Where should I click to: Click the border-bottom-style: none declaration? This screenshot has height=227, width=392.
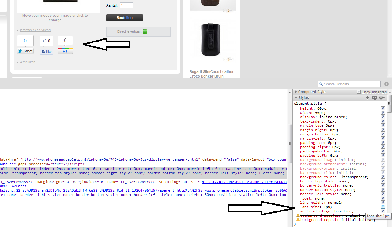tap(328, 190)
